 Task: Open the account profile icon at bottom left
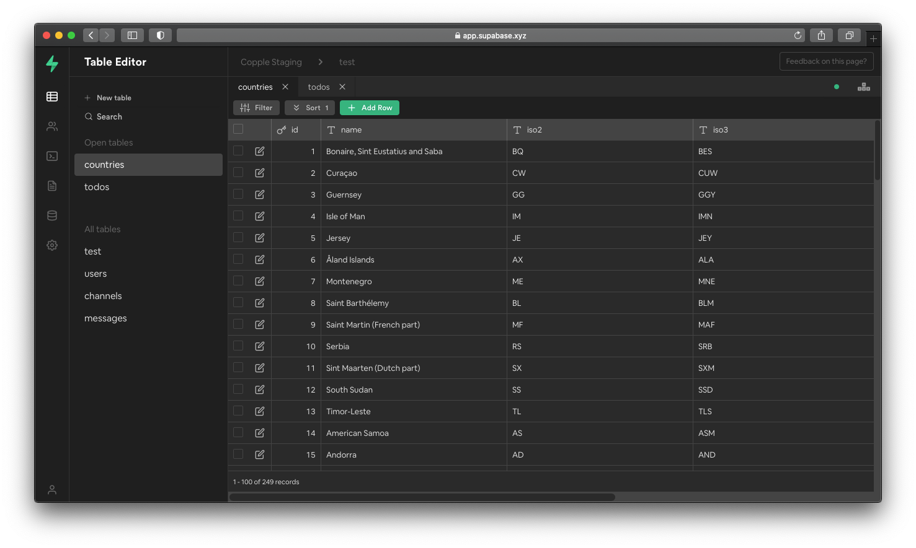click(x=52, y=490)
